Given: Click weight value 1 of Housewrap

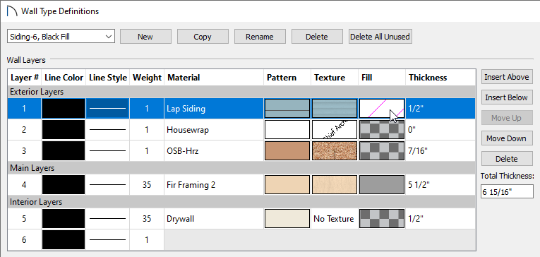Looking at the screenshot, I should [147, 130].
